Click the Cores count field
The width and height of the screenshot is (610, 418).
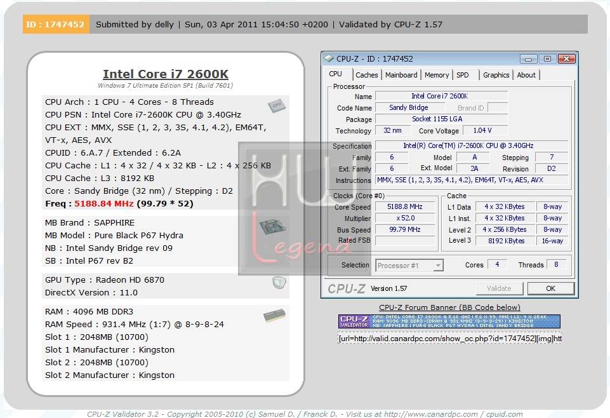[x=497, y=265]
